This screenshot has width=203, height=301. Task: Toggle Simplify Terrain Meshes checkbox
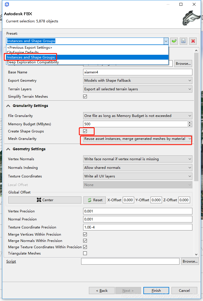coord(85,97)
